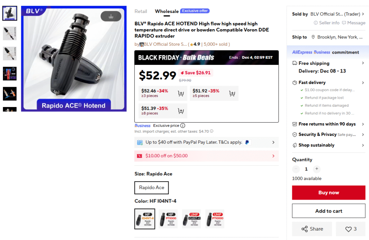
Task: Select the Rapido Ace size option
Action: coord(151,187)
